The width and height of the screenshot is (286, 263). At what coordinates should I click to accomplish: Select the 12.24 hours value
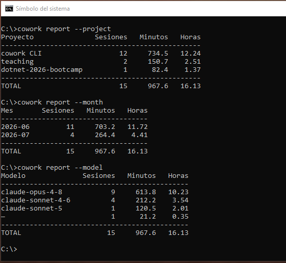pyautogui.click(x=191, y=54)
